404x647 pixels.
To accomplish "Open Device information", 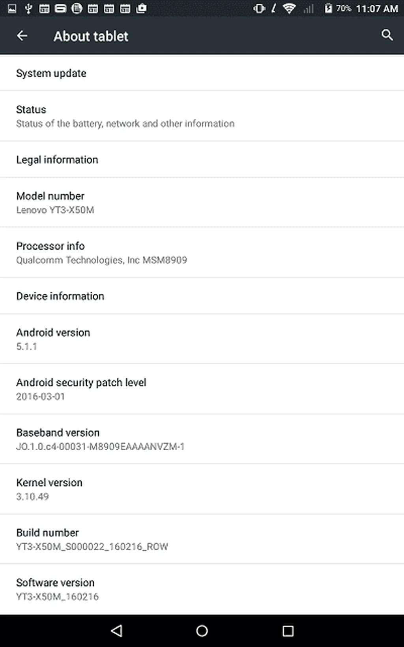I will (202, 296).
